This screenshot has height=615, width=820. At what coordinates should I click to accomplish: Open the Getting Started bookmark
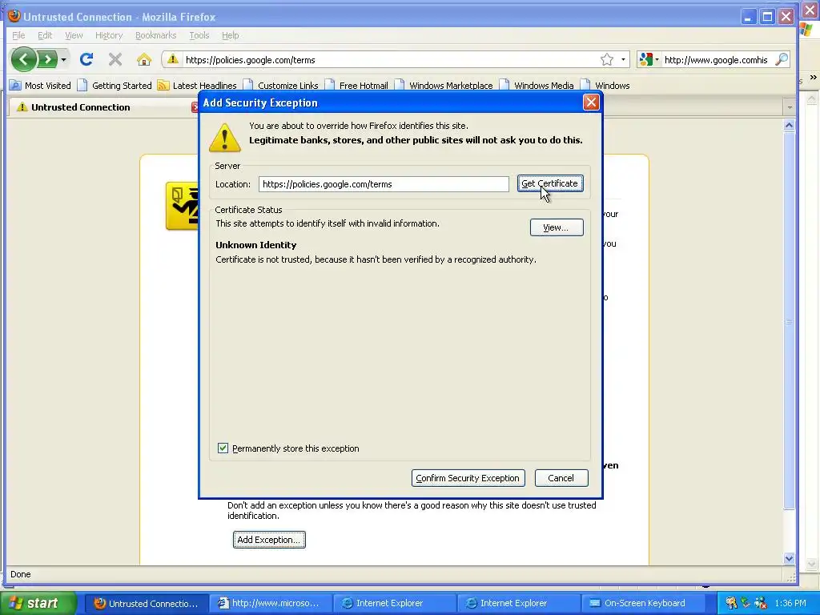coord(115,85)
